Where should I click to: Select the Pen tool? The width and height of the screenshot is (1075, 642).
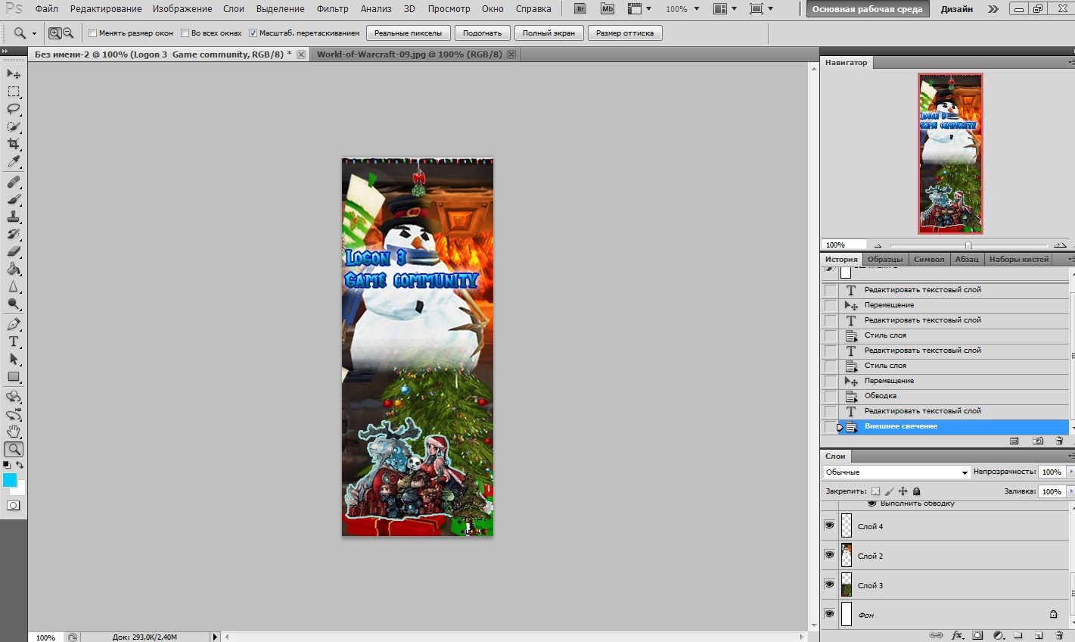(14, 324)
